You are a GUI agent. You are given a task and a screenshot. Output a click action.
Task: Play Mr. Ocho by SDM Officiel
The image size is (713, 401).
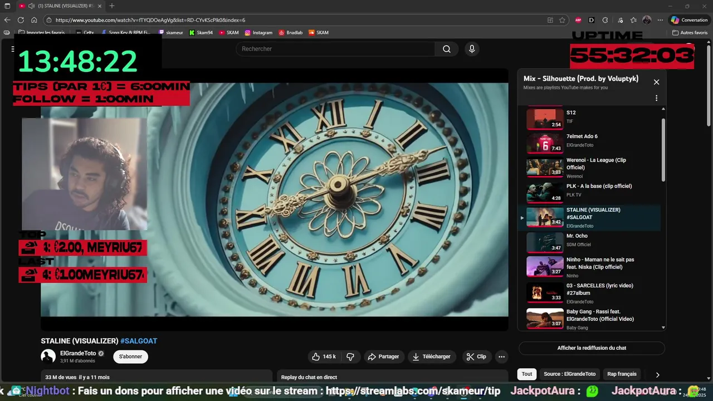(x=590, y=242)
